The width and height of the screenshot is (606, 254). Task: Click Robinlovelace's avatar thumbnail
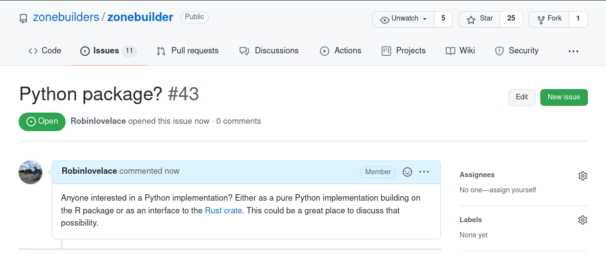[30, 172]
